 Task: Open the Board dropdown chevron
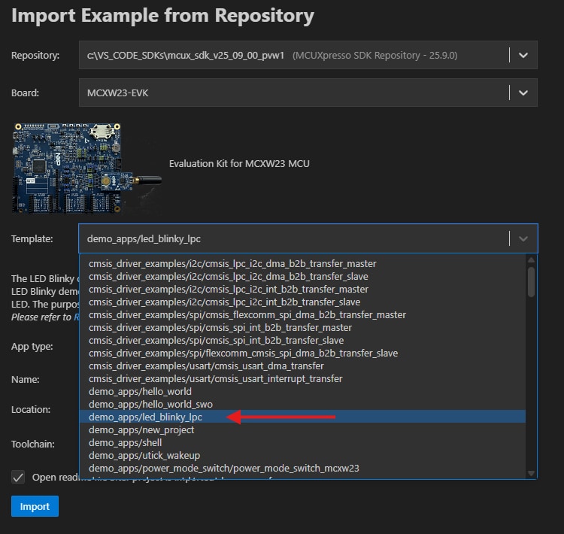(523, 93)
